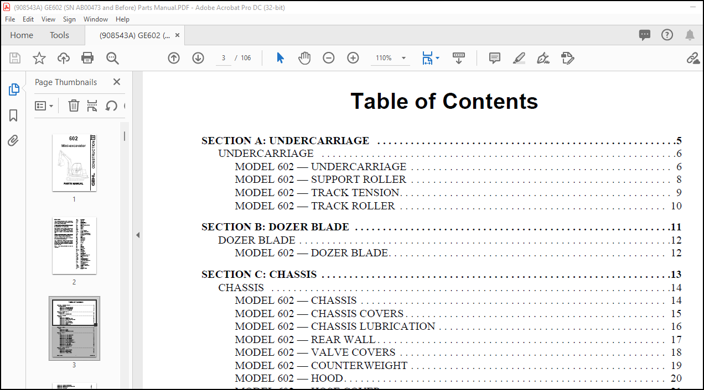Viewport: 704px width, 390px height.
Task: Open the View menu
Action: (48, 19)
